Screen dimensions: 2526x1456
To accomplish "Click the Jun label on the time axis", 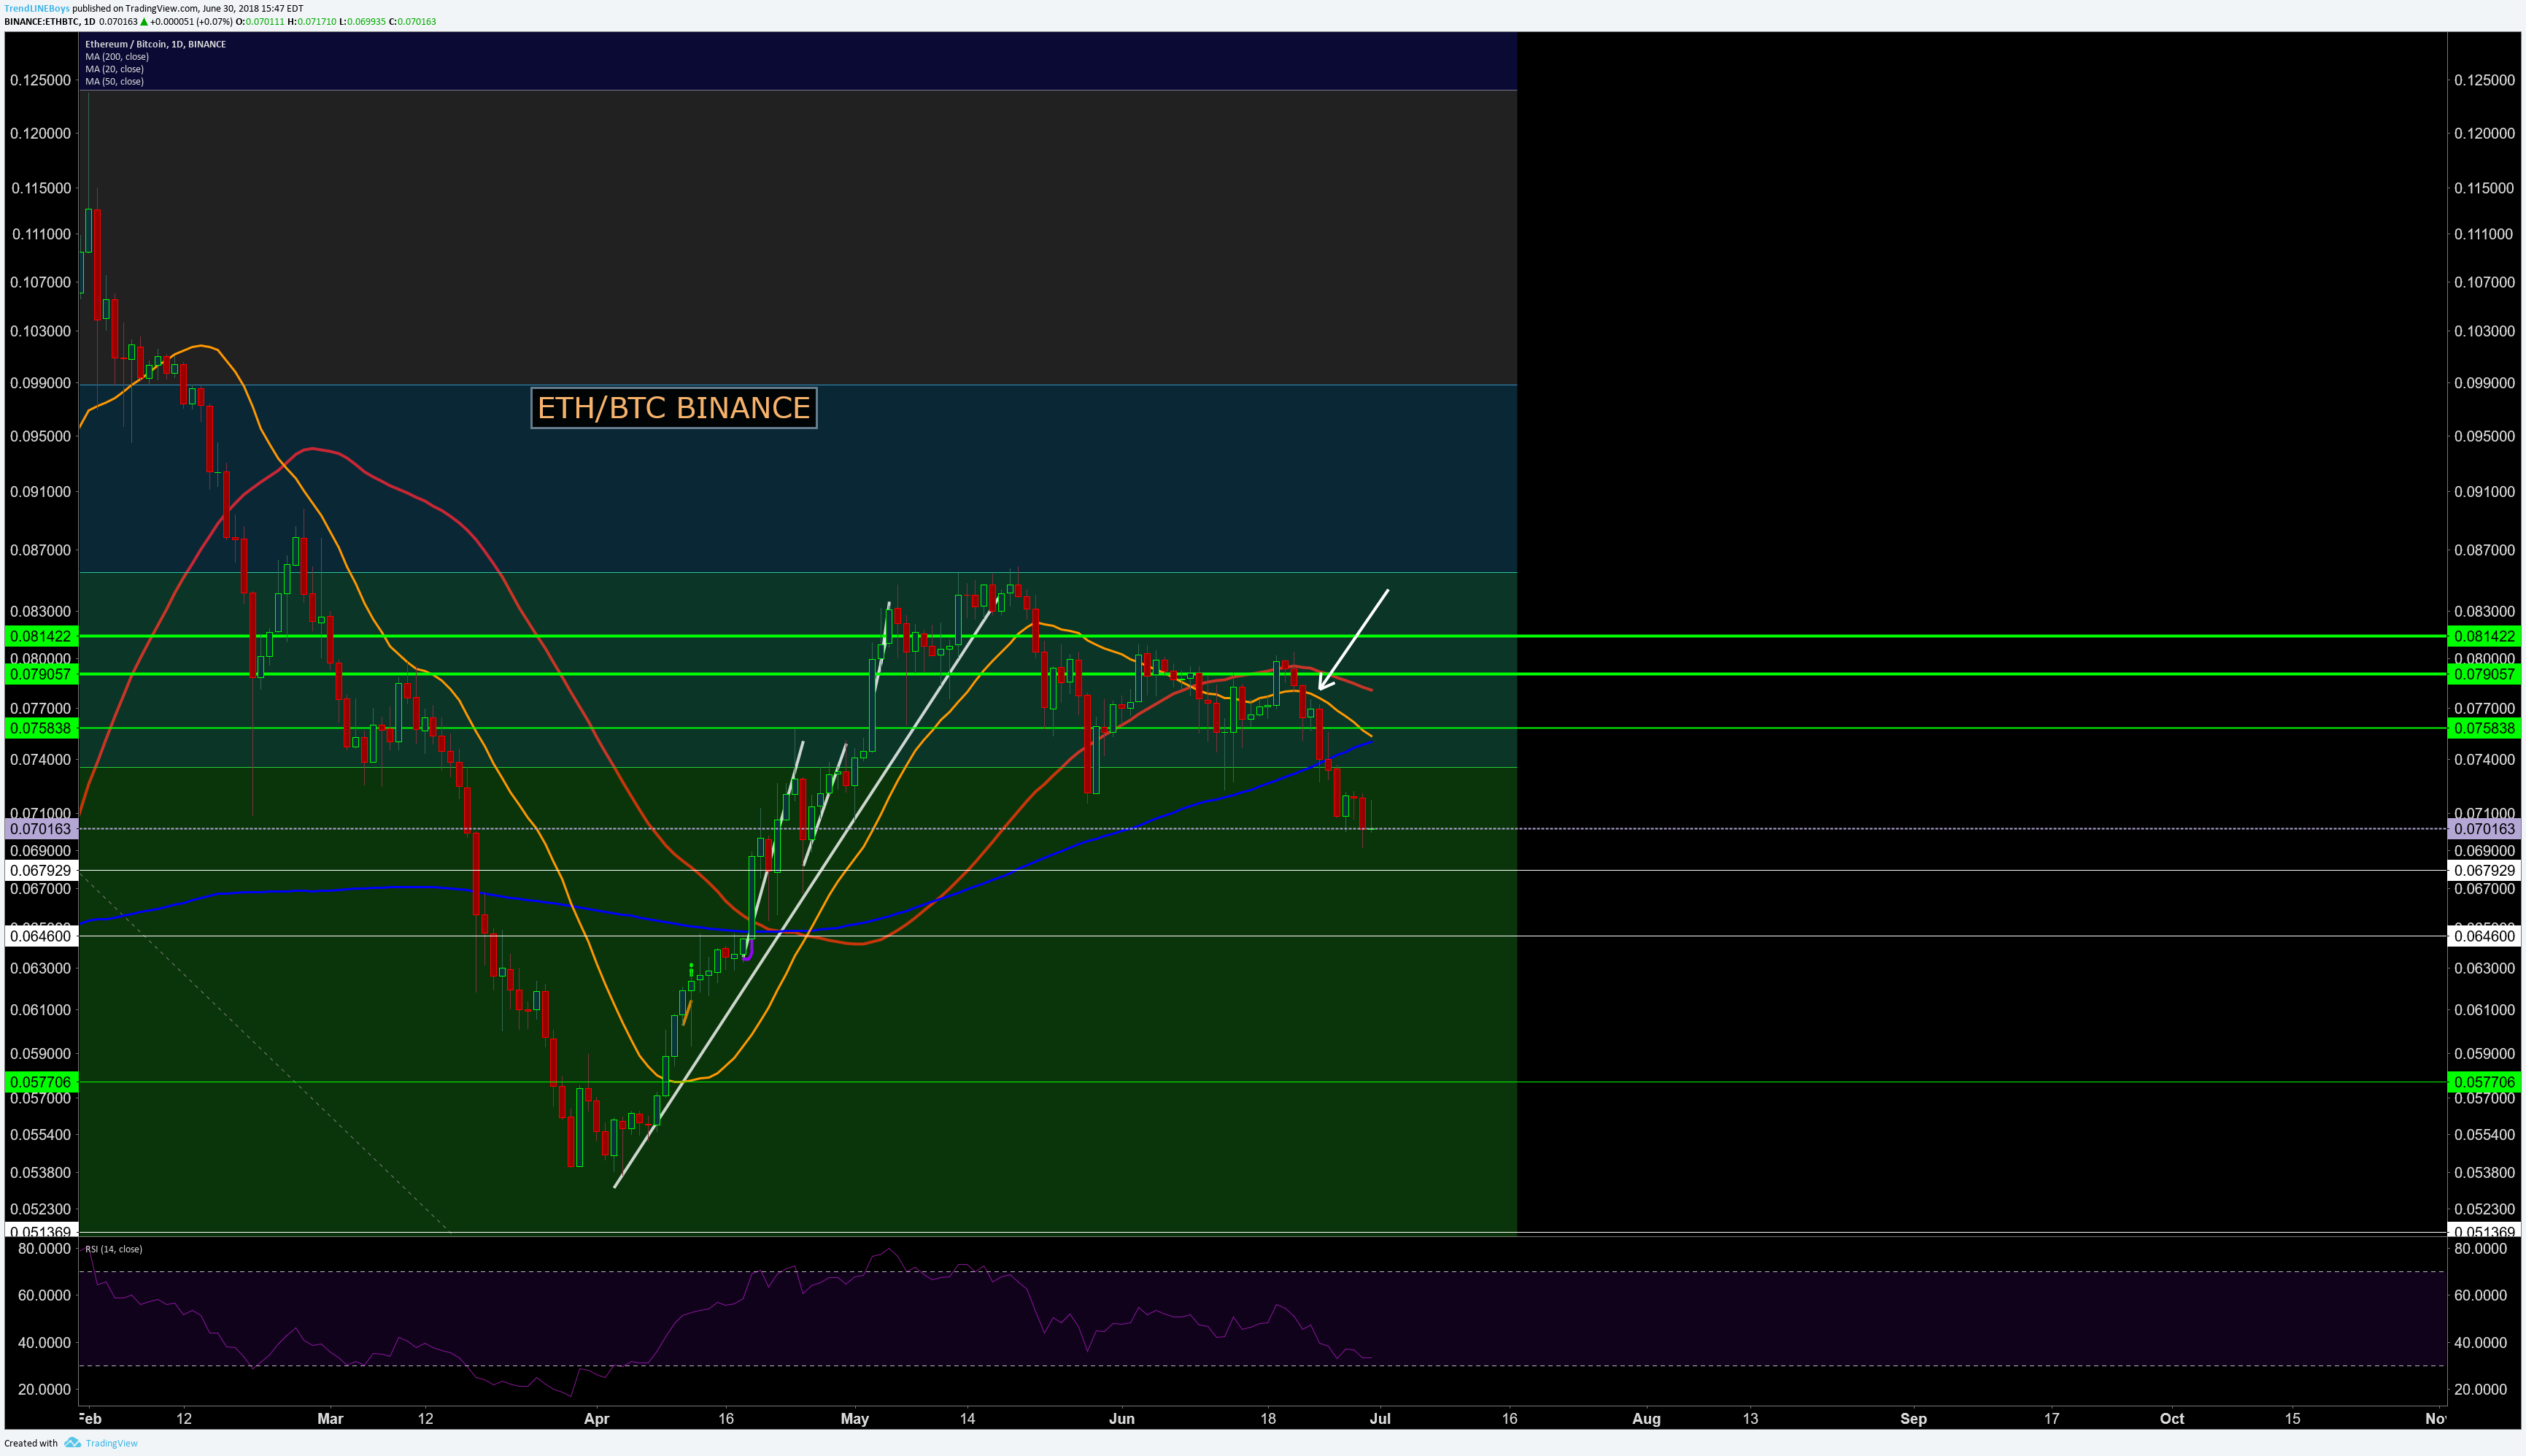I will tap(1121, 1419).
